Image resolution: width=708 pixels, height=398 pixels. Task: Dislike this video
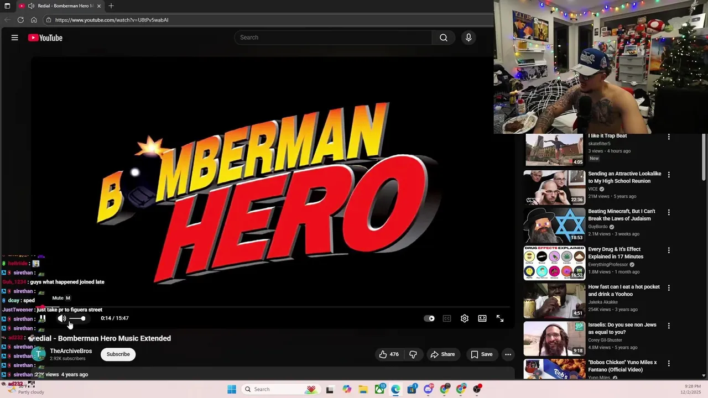coord(413,354)
